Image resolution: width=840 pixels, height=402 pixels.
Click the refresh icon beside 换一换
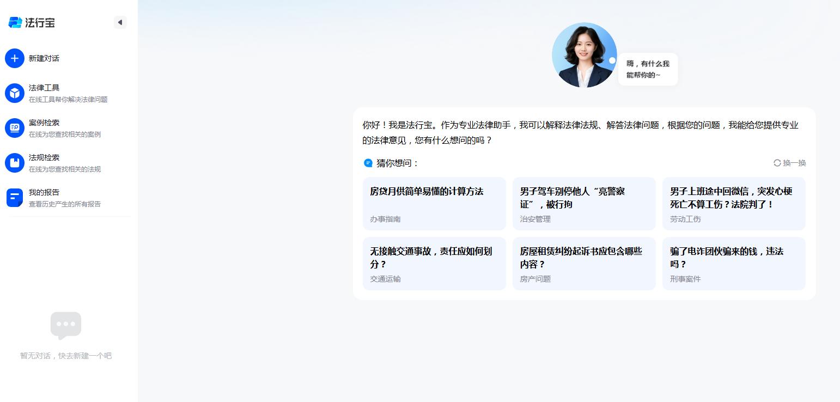click(777, 163)
